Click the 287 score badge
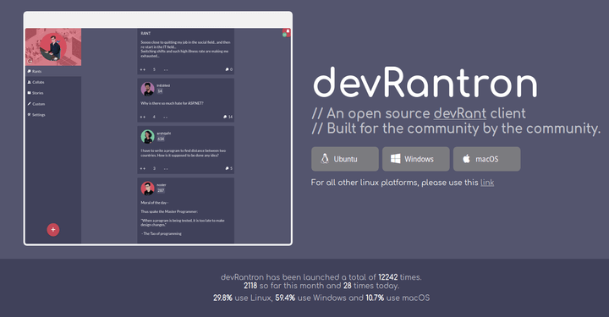This screenshot has width=609, height=317. coord(161,190)
